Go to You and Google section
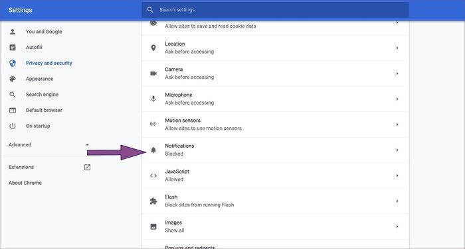The width and height of the screenshot is (465, 249). 44,32
